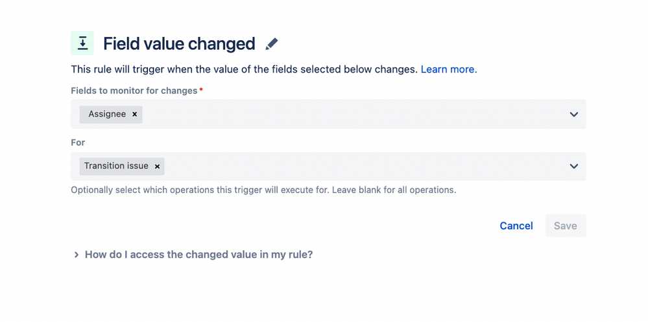Click inside the Fields to monitor select box
The width and height of the screenshot is (648, 322).
[328, 114]
